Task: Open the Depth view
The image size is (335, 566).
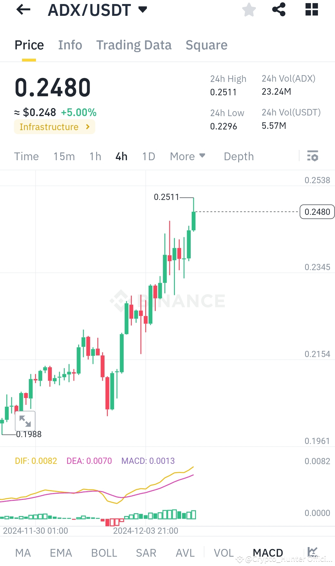Action: click(x=239, y=156)
